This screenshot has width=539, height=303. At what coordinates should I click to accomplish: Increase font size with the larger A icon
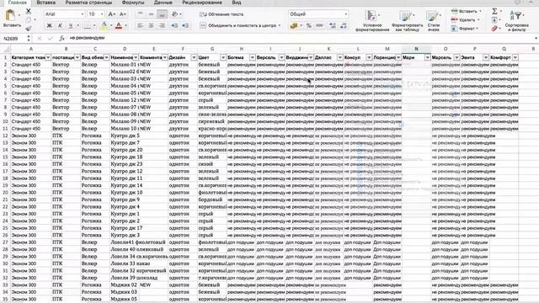(x=111, y=14)
